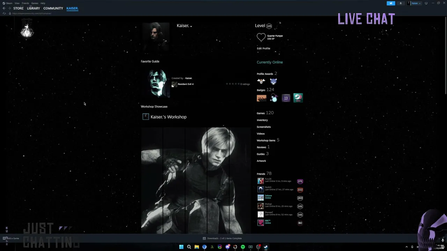Go to the STORE tab
This screenshot has width=447, height=251.
pyautogui.click(x=18, y=8)
